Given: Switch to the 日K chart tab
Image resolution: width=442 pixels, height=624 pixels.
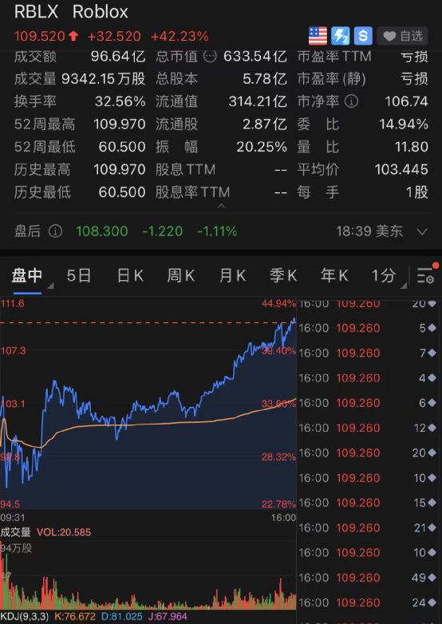Looking at the screenshot, I should click(130, 275).
